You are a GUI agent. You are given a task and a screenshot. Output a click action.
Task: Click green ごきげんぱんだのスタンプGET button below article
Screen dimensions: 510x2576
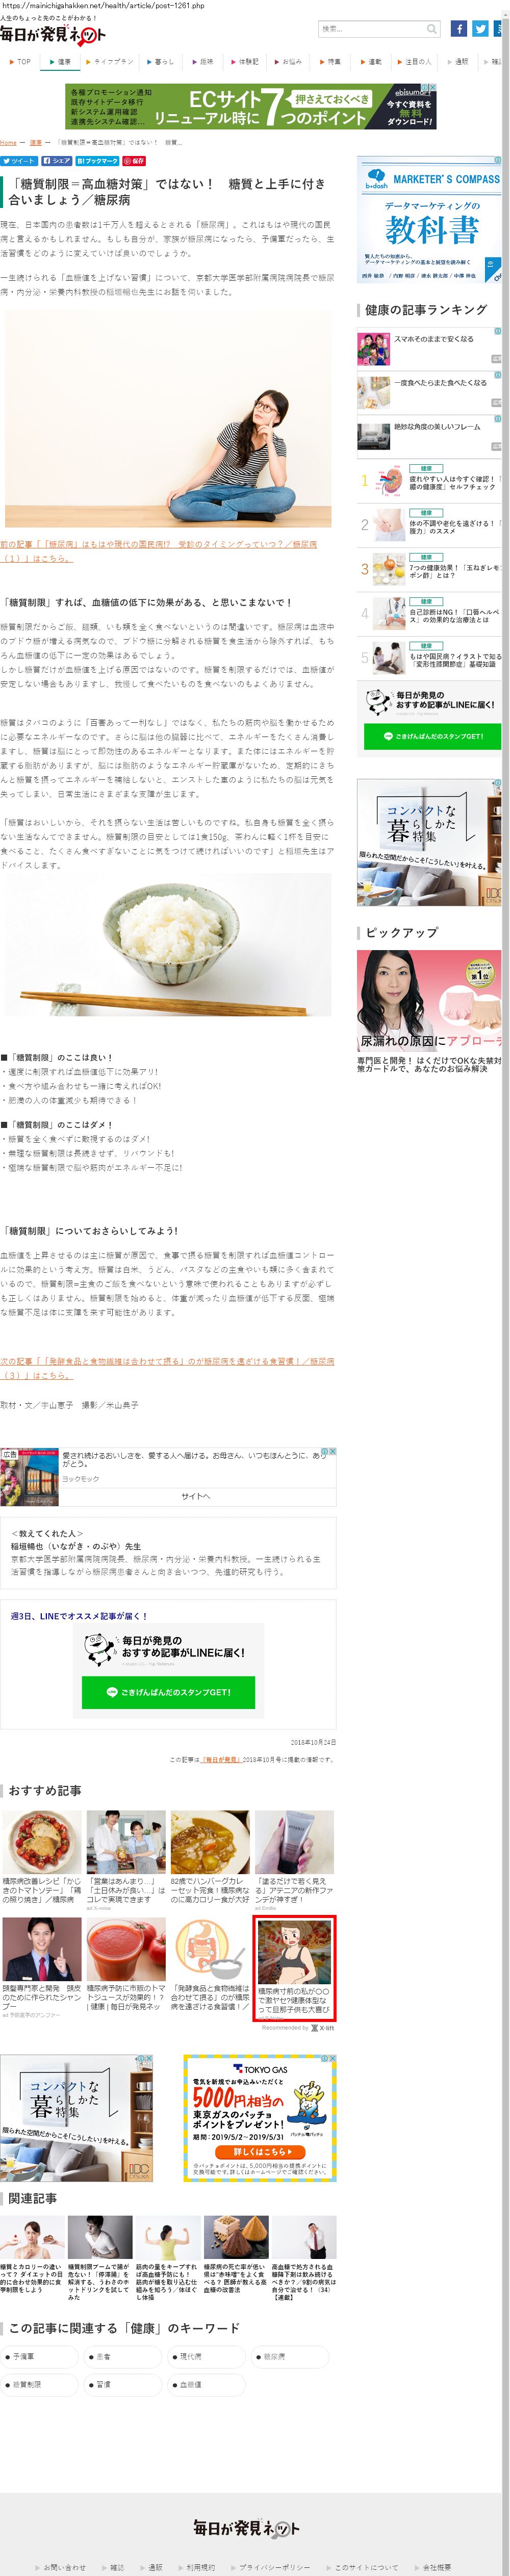[x=168, y=1692]
